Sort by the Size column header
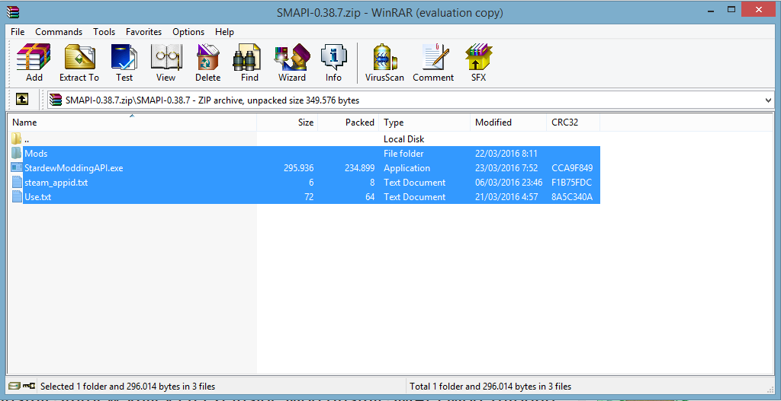 click(287, 123)
